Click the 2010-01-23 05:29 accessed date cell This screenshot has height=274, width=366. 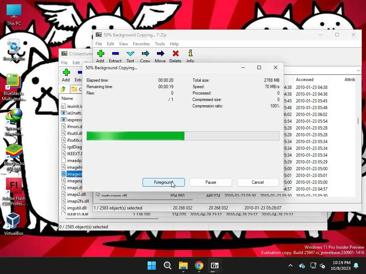click(x=312, y=162)
